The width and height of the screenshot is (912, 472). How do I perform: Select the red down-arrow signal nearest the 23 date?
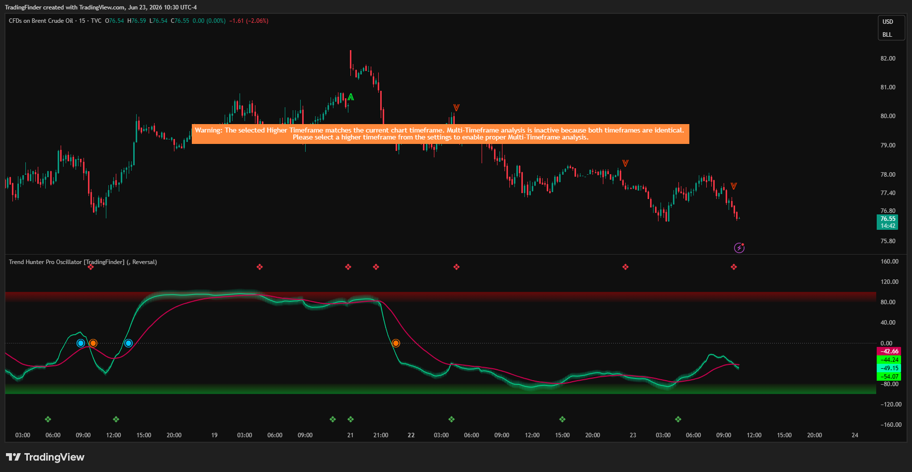pos(625,163)
